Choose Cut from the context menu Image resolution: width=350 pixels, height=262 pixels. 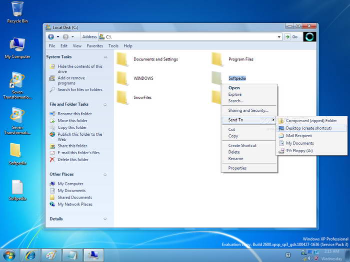click(249, 130)
